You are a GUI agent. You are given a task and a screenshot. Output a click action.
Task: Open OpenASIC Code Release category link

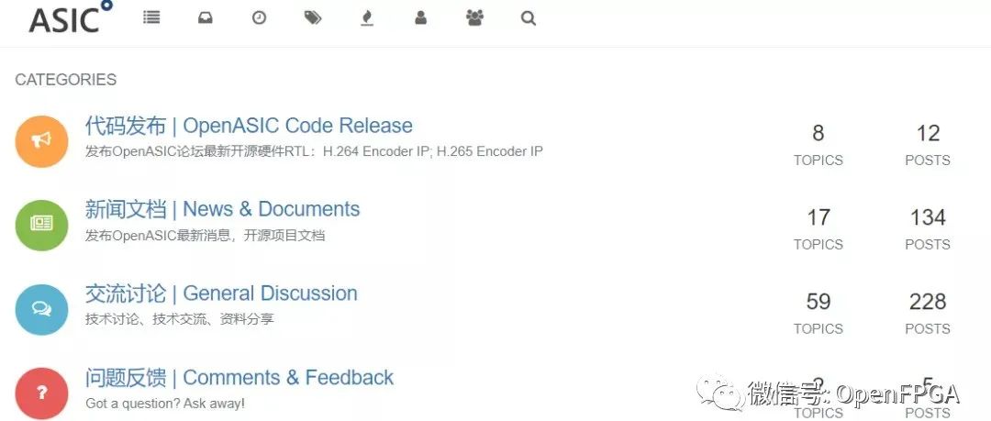(249, 125)
